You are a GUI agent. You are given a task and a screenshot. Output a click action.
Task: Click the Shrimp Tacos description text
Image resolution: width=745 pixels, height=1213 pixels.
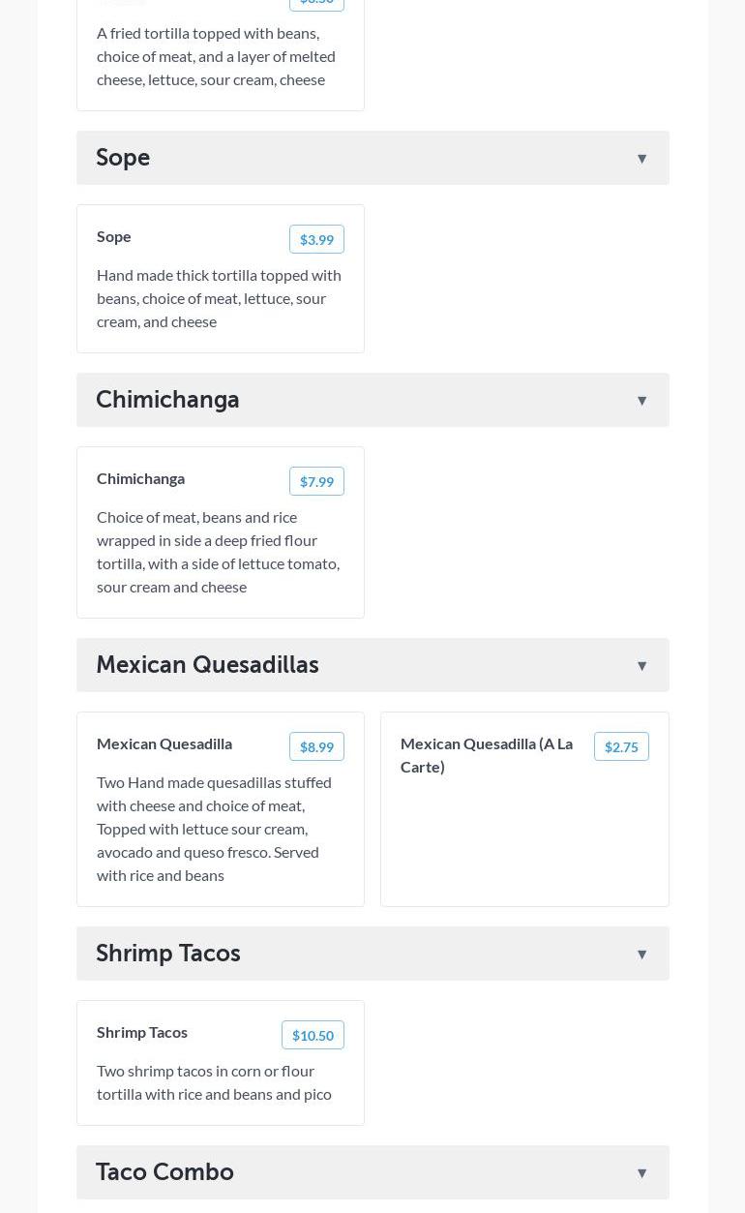214,1082
